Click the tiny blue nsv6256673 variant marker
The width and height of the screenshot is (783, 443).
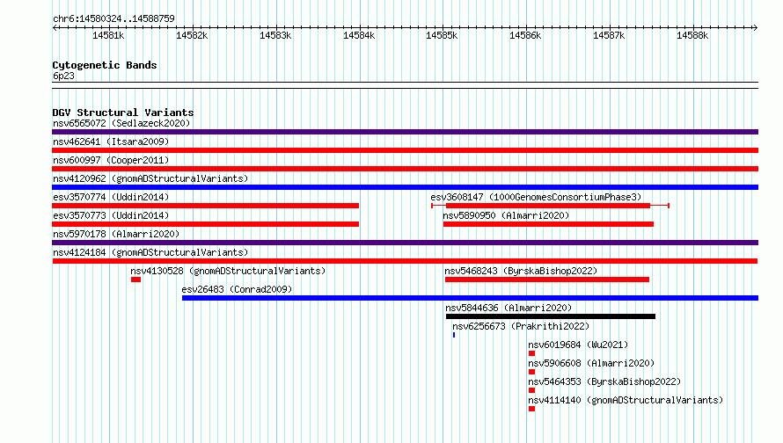[x=454, y=335]
